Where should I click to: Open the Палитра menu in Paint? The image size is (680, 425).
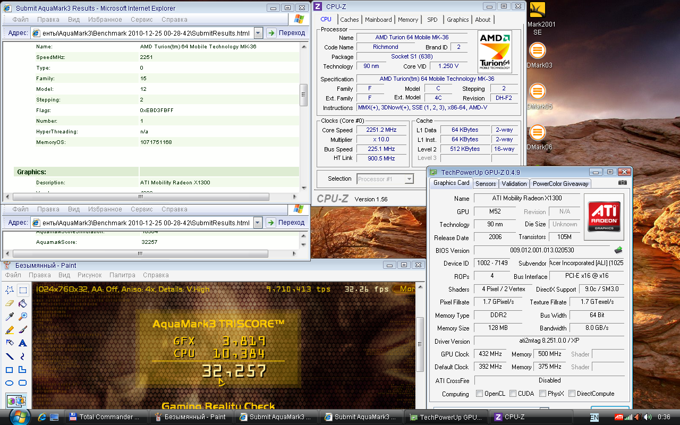click(x=122, y=275)
